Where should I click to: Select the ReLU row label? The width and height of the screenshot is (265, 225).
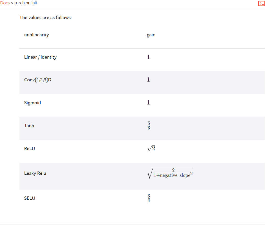tap(30, 149)
